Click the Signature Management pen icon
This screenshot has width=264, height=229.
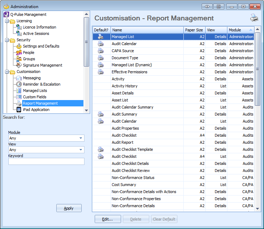(19, 65)
